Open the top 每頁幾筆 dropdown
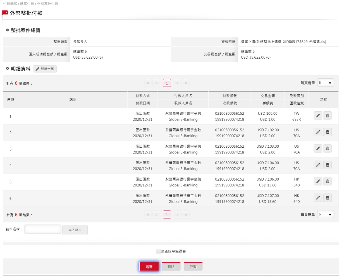This screenshot has width=339, height=276. 326,83
